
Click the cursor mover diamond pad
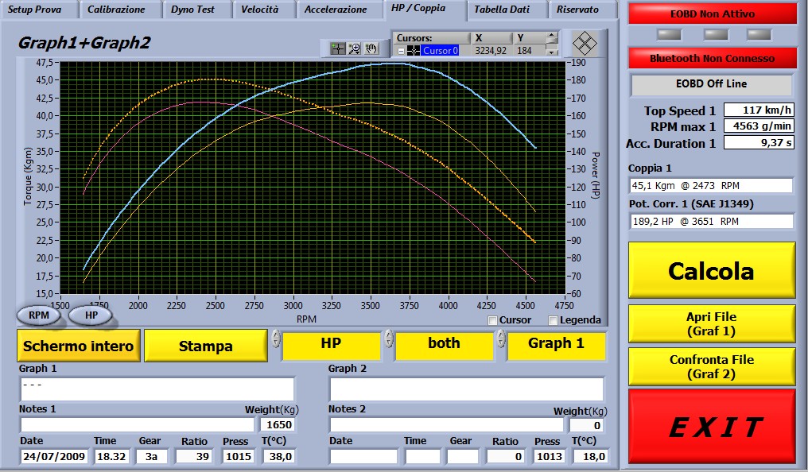click(x=585, y=43)
